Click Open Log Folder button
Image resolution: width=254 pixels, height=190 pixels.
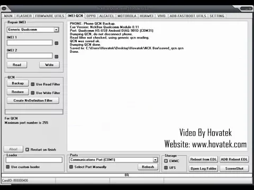[x=203, y=168]
